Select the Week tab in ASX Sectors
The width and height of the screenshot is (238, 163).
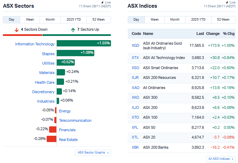pos(30,20)
